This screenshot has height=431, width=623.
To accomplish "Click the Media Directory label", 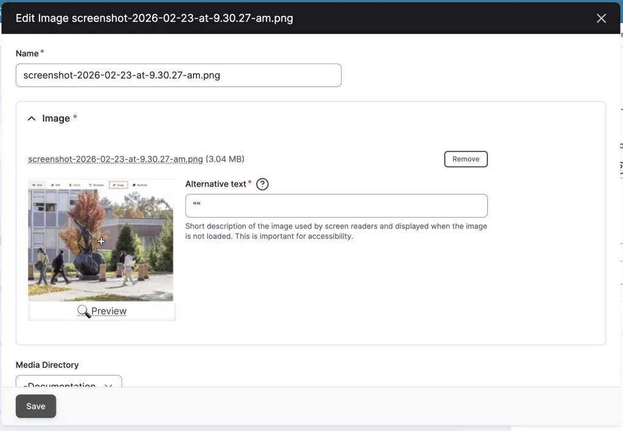I will pos(47,365).
